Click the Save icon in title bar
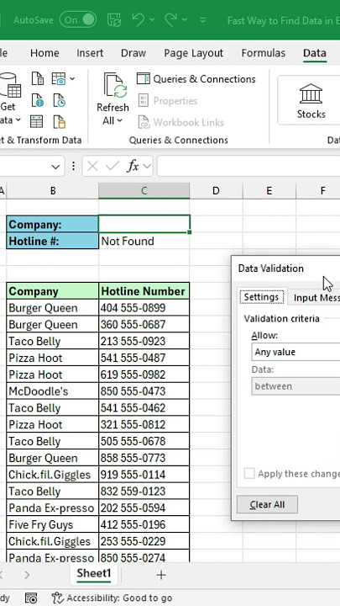This screenshot has width=340, height=606. (113, 19)
